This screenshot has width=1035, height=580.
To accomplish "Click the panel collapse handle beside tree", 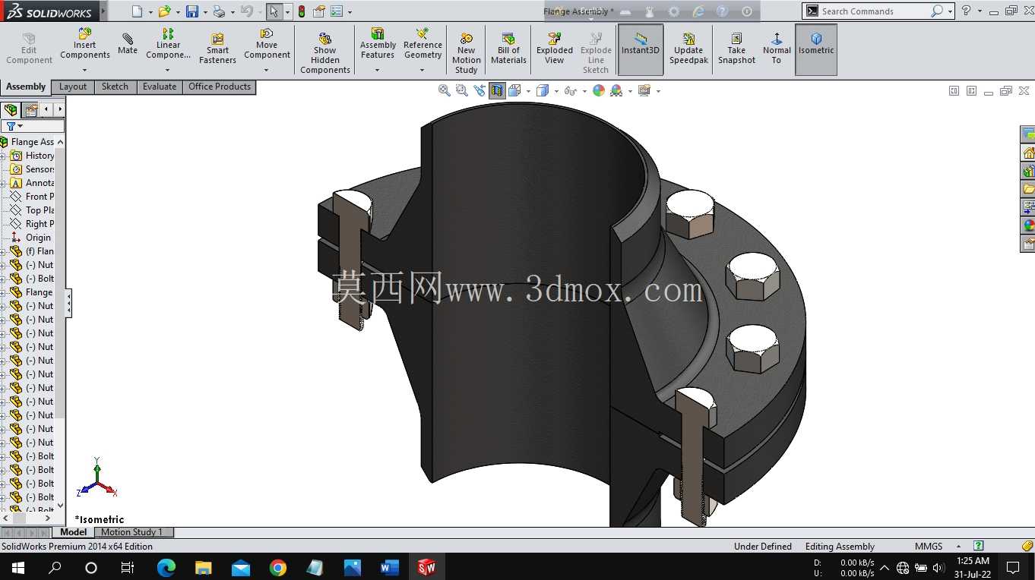I will tap(68, 304).
